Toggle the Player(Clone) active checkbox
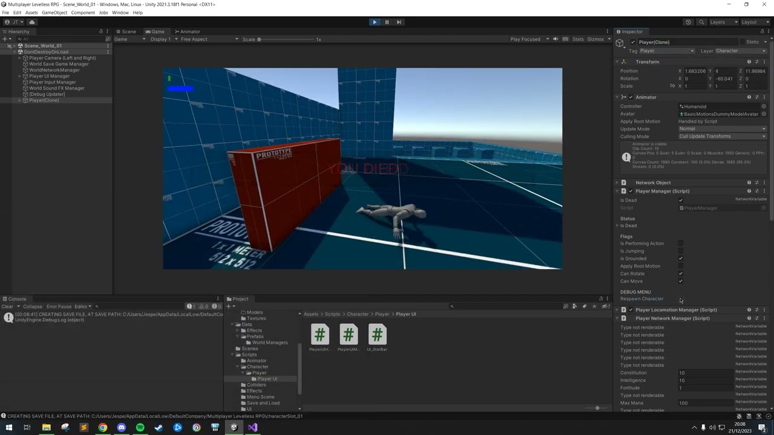The image size is (774, 435). [x=633, y=42]
